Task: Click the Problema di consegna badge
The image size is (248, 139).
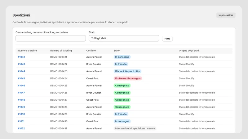Action: tap(128, 78)
